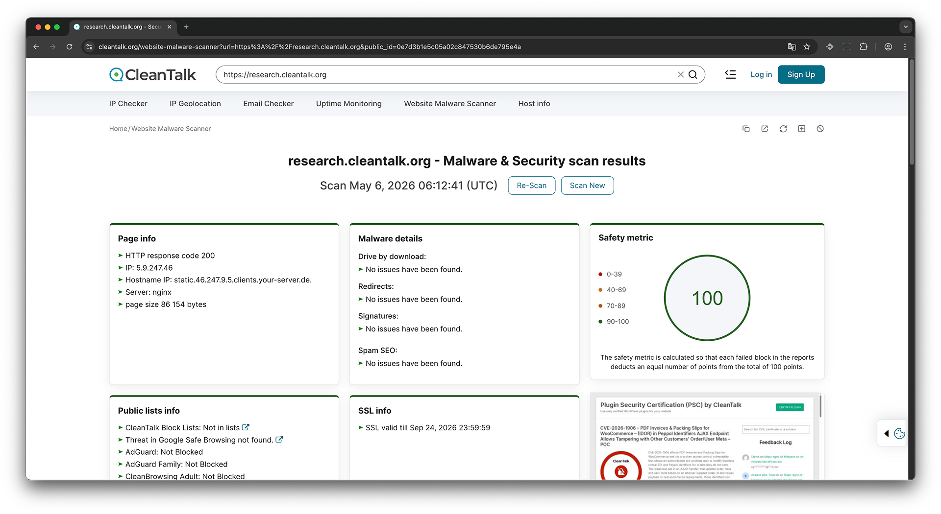Click the add plus square icon

point(802,129)
